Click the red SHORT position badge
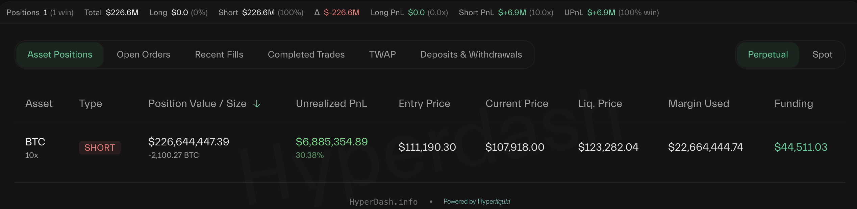The image size is (857, 209). pyautogui.click(x=100, y=148)
